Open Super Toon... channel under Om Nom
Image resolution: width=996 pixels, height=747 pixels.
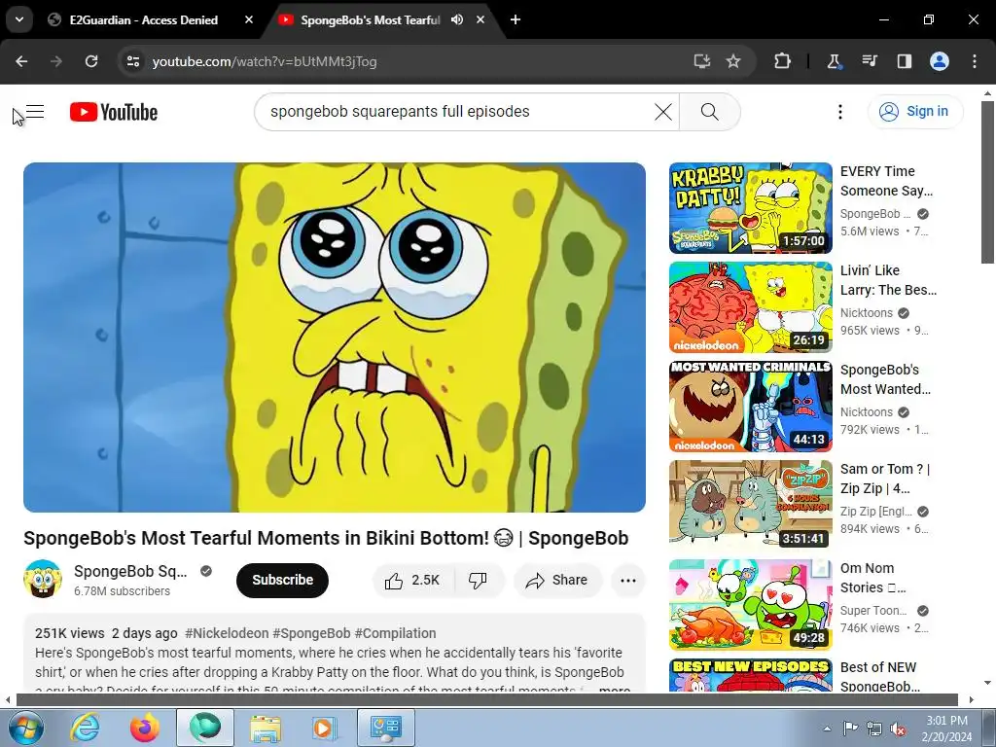874,611
